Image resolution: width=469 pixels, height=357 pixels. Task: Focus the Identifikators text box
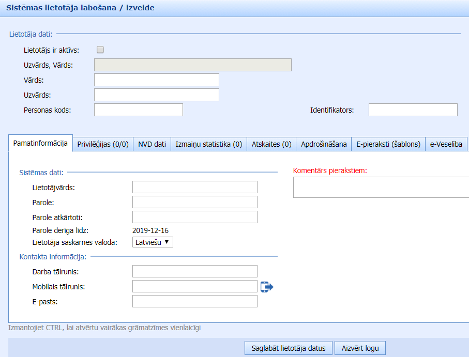click(413, 110)
